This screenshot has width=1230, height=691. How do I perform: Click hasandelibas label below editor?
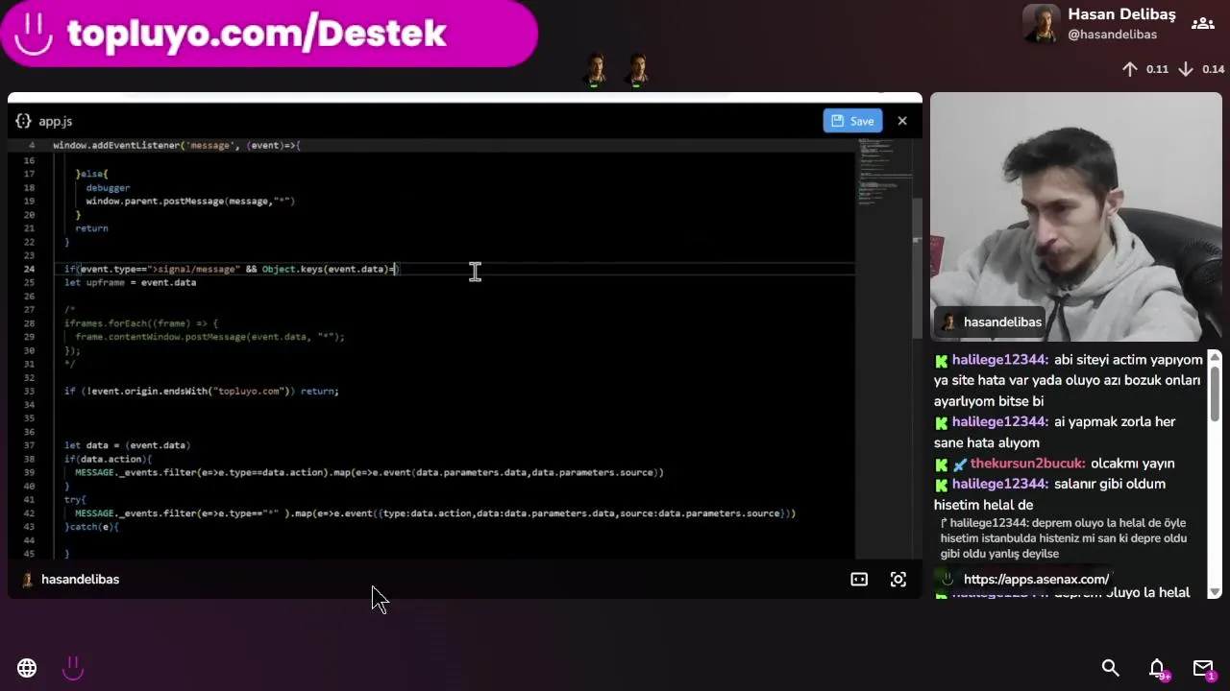[80, 580]
